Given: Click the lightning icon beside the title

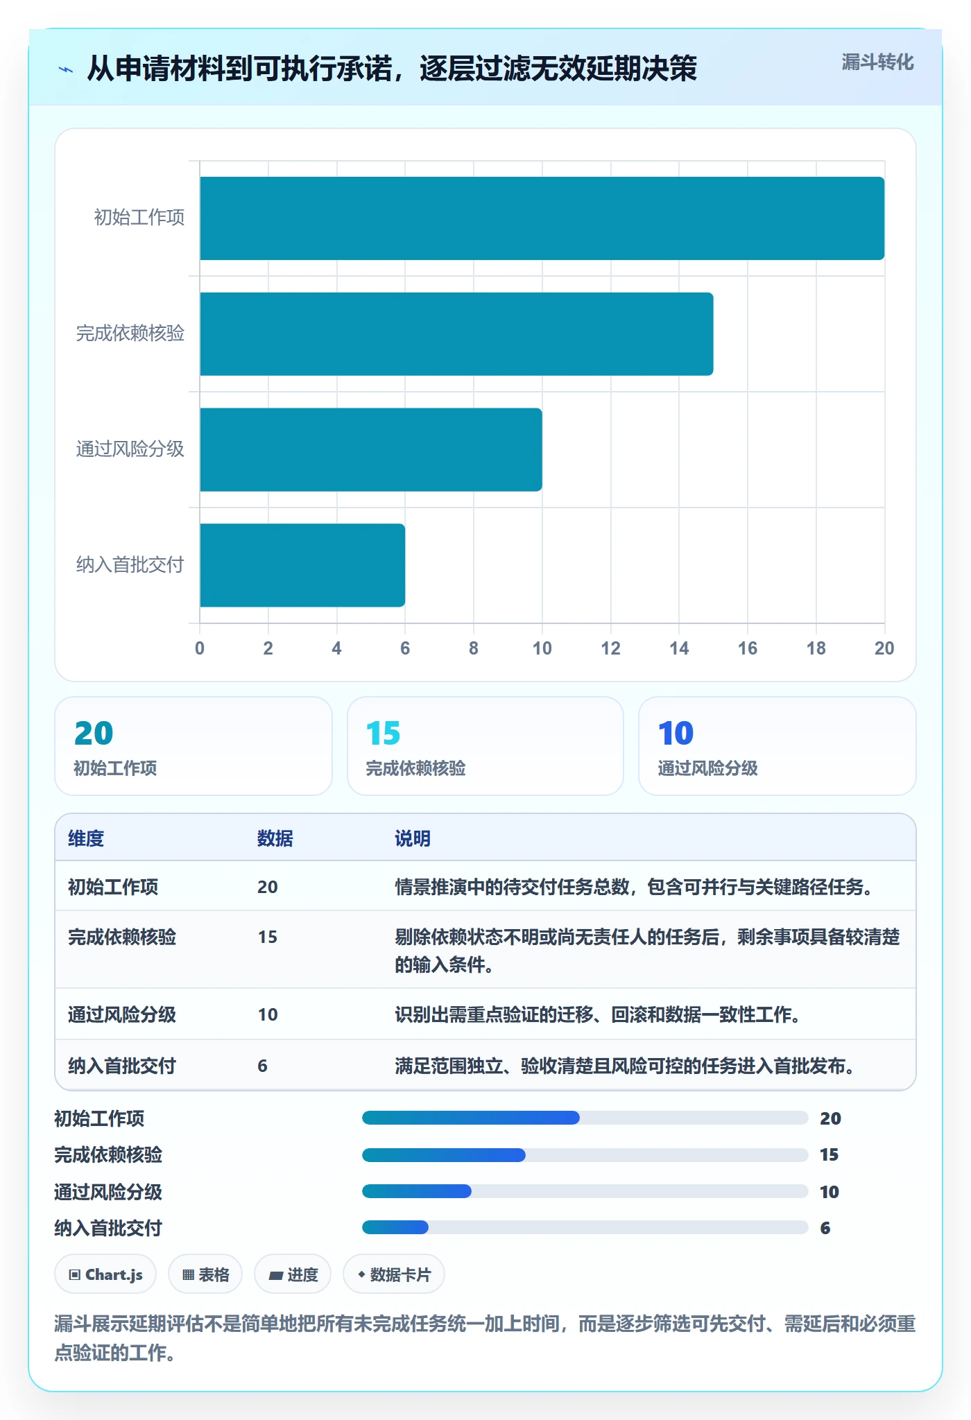Looking at the screenshot, I should tap(66, 69).
